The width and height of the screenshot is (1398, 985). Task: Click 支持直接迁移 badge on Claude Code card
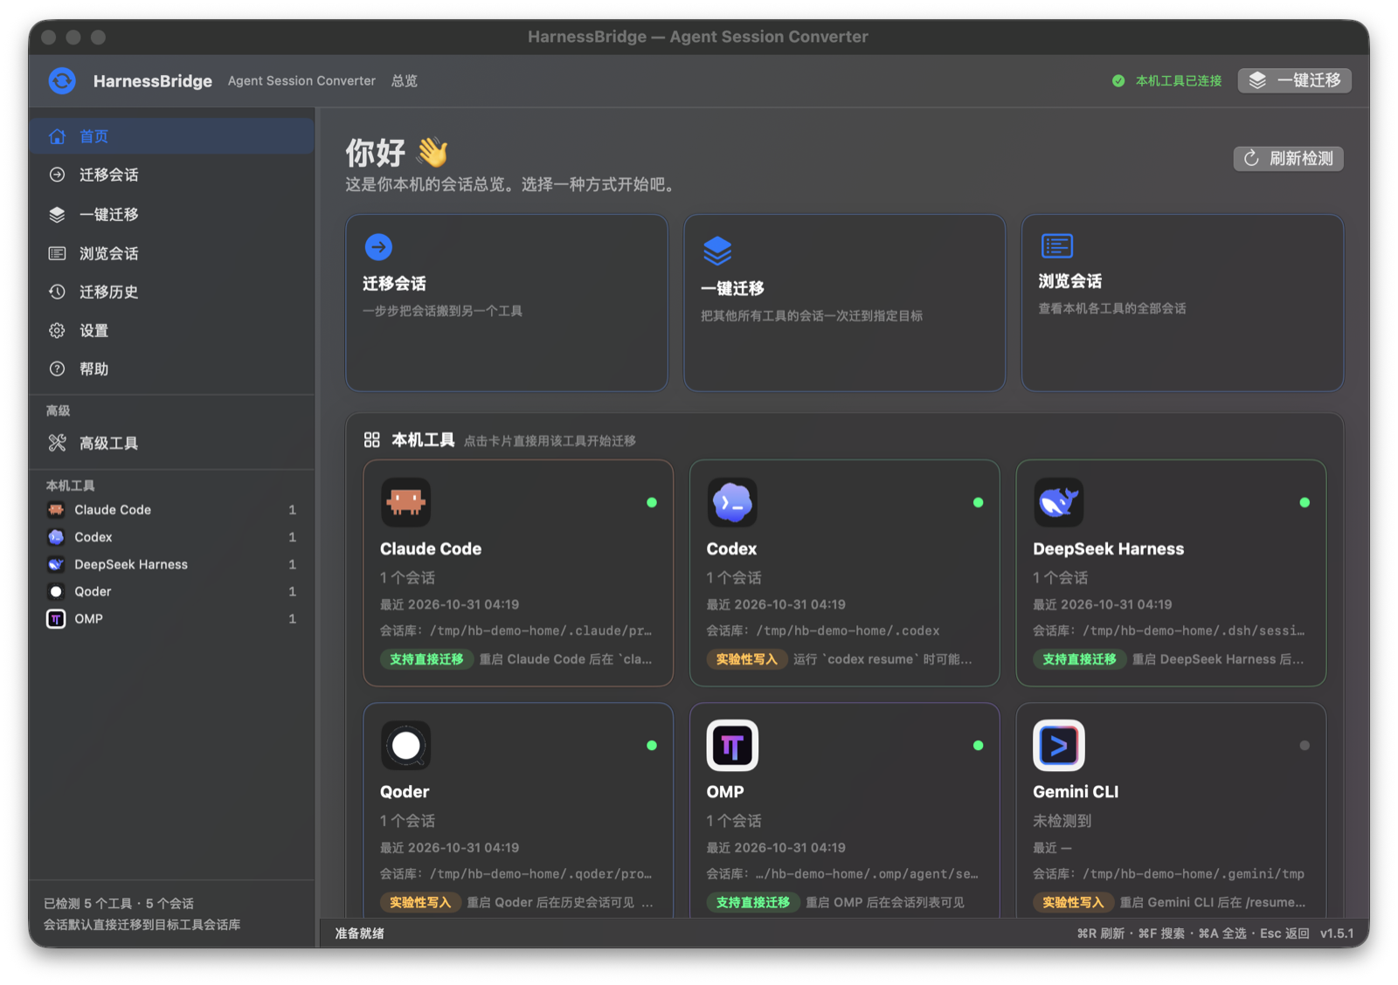tap(426, 659)
